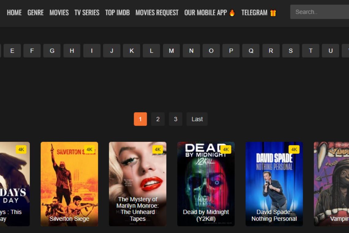Click the David Spade: Nothing Personal title text
Viewport: 349px width, 233px height.
click(x=274, y=216)
